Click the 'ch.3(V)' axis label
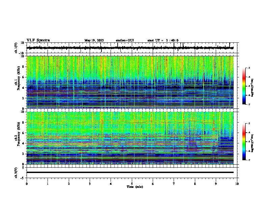The height and width of the screenshot is (206, 267). pyautogui.click(x=16, y=173)
